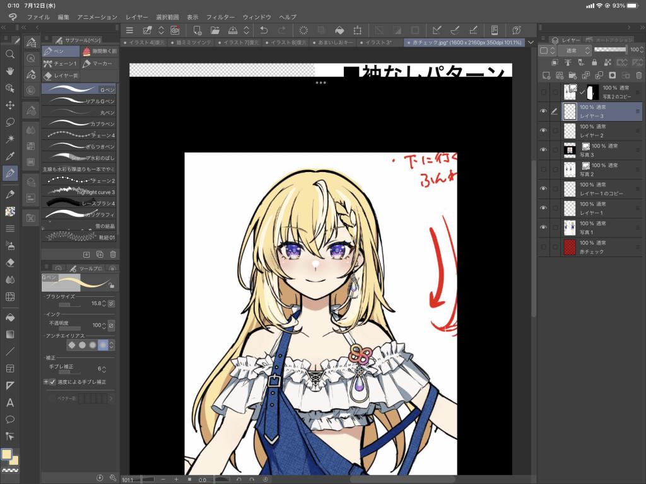Image resolution: width=646 pixels, height=484 pixels.
Task: Click the main drawing color swatch
Action: (x=7, y=454)
